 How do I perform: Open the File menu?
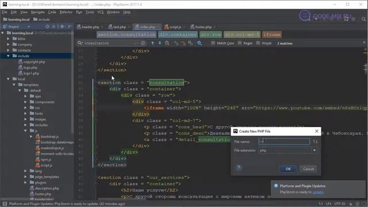5,12
